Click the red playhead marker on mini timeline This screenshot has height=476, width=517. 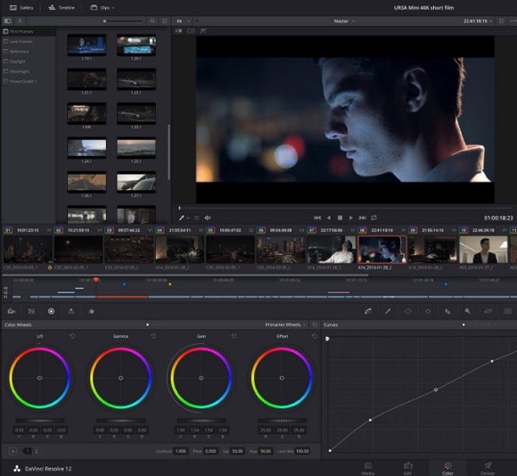click(96, 280)
